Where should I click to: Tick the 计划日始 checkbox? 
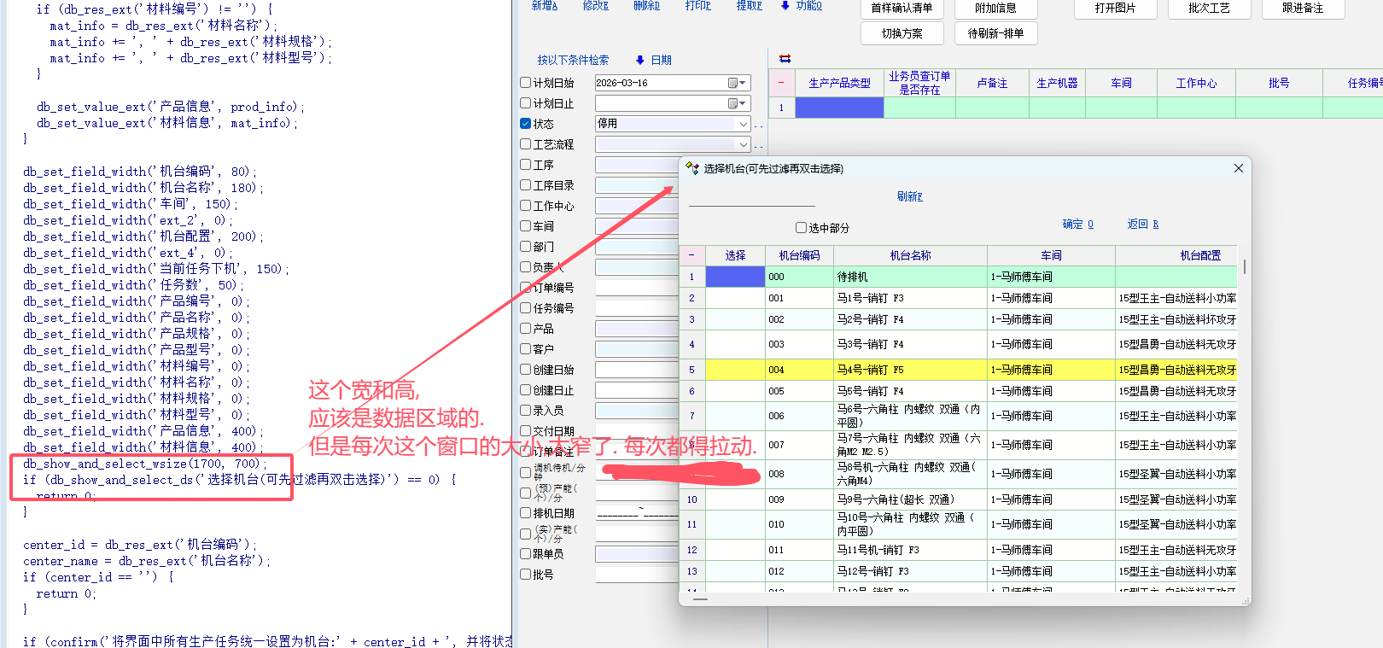[x=526, y=83]
